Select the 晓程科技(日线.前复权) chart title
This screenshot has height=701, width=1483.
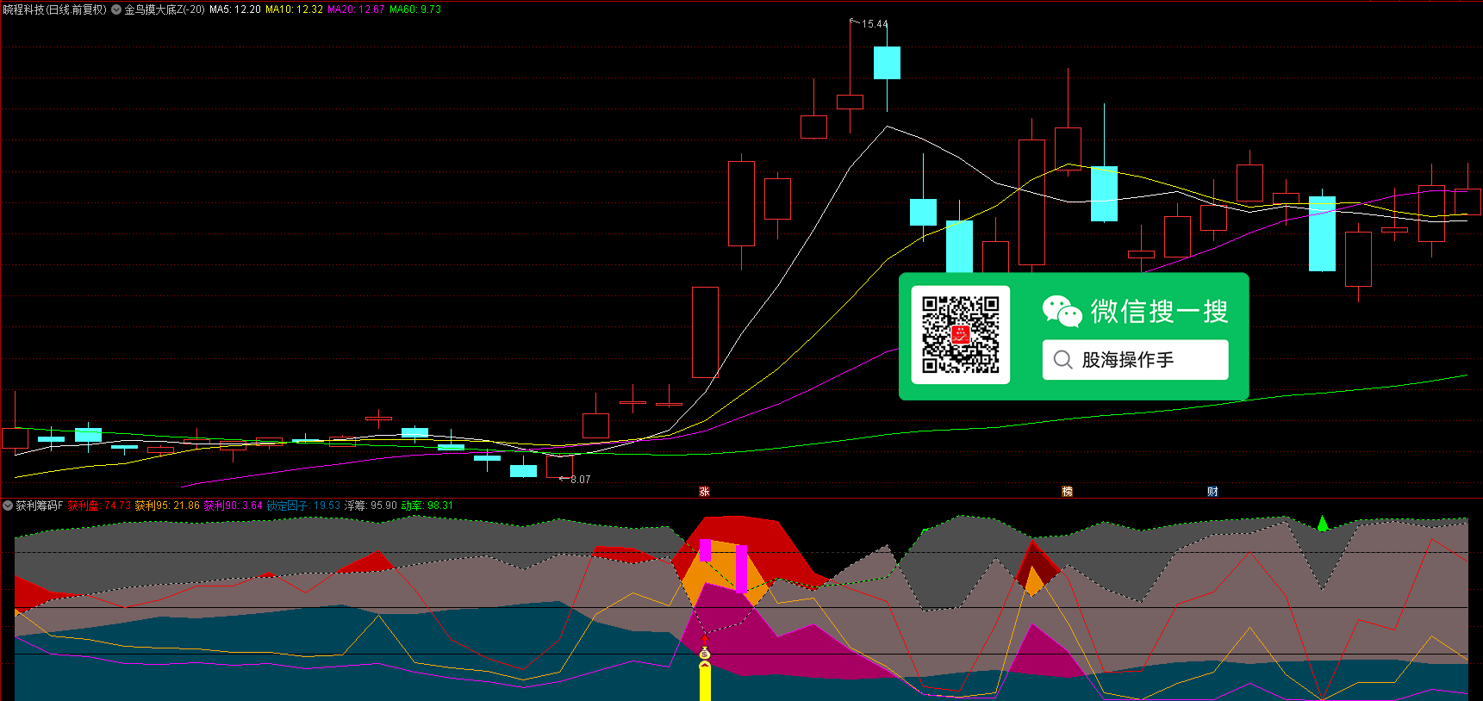coord(55,9)
